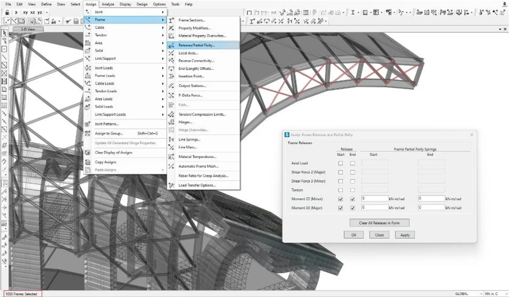The width and height of the screenshot is (509, 297).
Task: Expand the Area Loads submenu
Action: (125, 99)
